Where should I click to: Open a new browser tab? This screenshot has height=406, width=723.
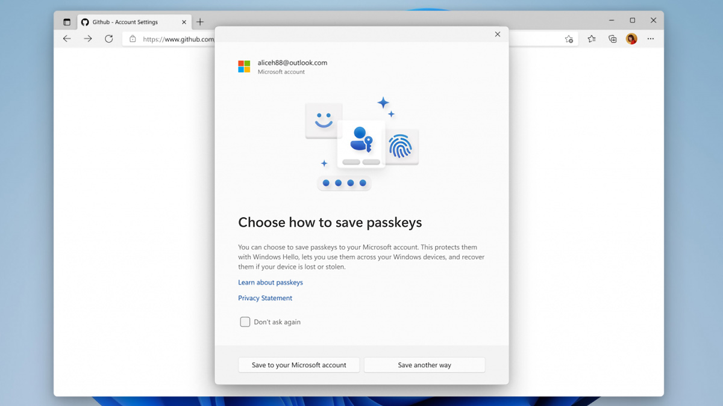[x=200, y=22]
